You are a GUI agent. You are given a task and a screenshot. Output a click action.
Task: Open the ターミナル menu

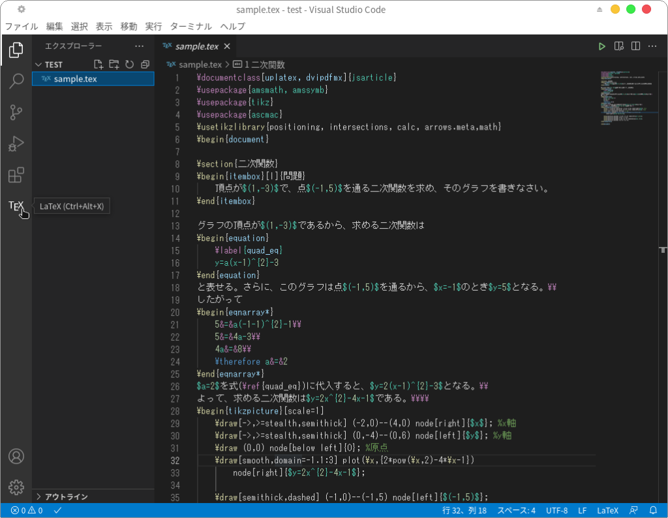coord(190,26)
